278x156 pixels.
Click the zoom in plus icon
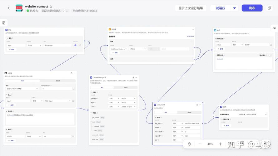pyautogui.click(x=220, y=144)
